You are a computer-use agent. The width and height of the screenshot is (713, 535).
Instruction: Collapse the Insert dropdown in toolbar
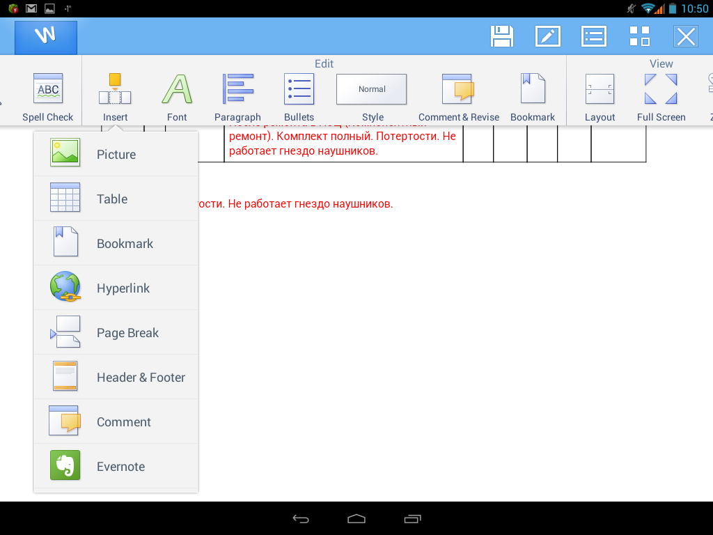(x=115, y=97)
